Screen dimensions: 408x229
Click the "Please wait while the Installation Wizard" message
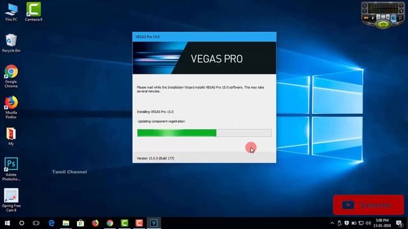coord(200,89)
